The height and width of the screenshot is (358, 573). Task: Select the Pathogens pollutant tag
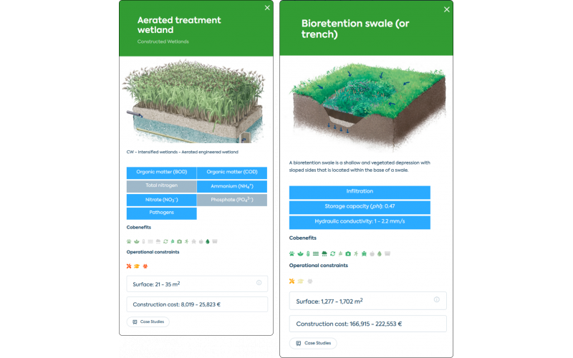[162, 213]
